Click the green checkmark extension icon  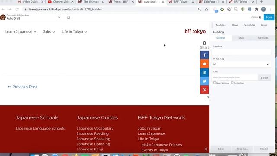[x=222, y=10]
